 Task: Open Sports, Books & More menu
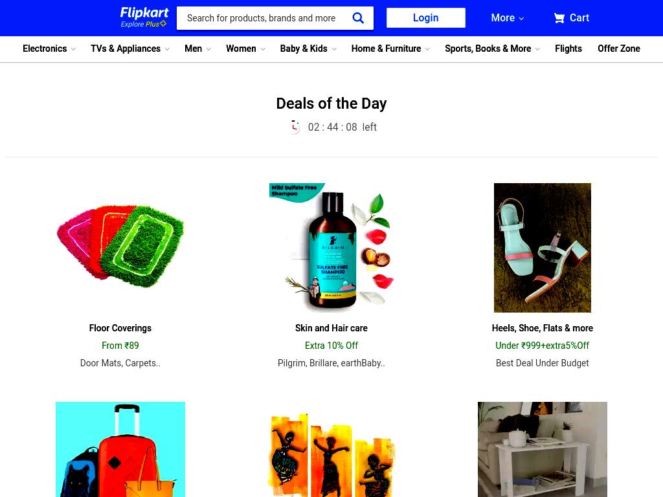coord(492,49)
